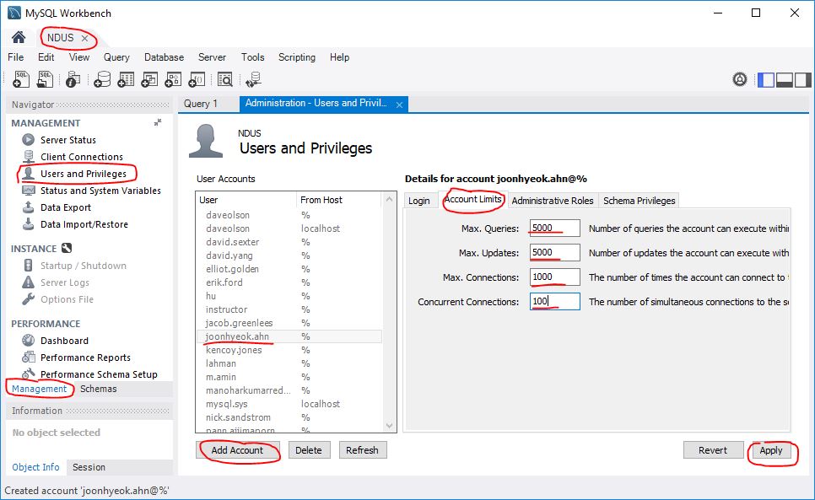The image size is (815, 500).
Task: Click the create new function icon
Action: (x=197, y=79)
